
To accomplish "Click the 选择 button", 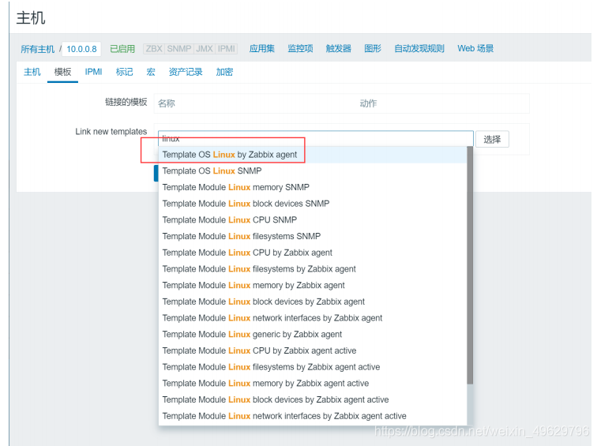I will click(492, 139).
